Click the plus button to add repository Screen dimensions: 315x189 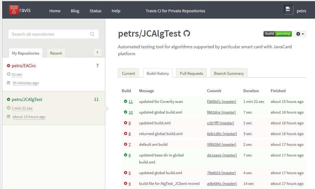97,52
